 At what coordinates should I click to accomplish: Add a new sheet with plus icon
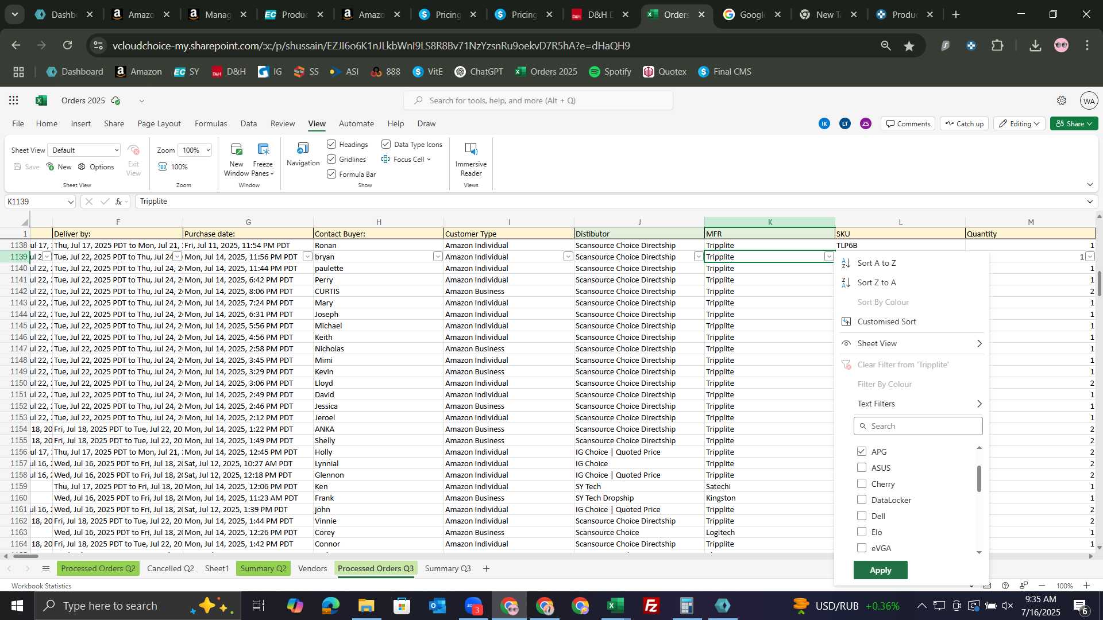point(486,568)
